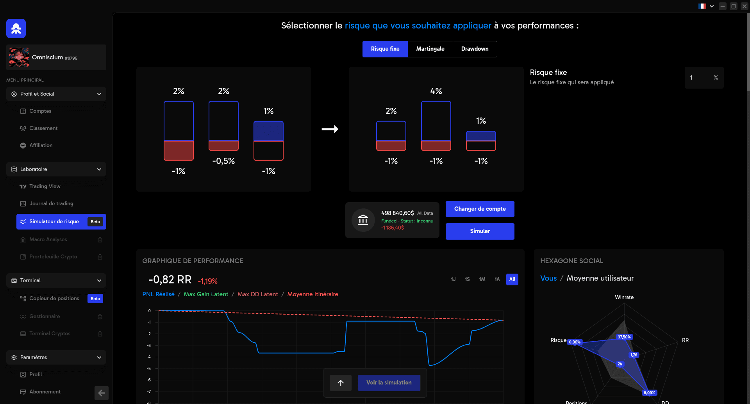Open Copieur de positions
Screen dimensions: 750x404
[x=54, y=299]
